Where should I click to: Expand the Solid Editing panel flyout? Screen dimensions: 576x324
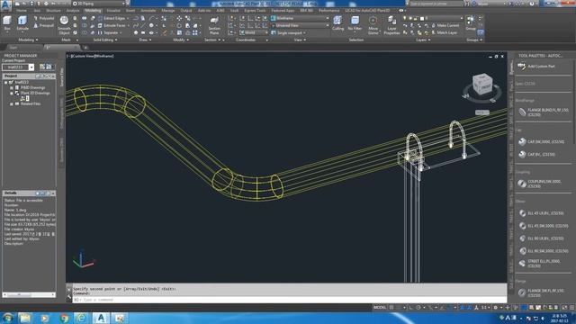tap(105, 40)
